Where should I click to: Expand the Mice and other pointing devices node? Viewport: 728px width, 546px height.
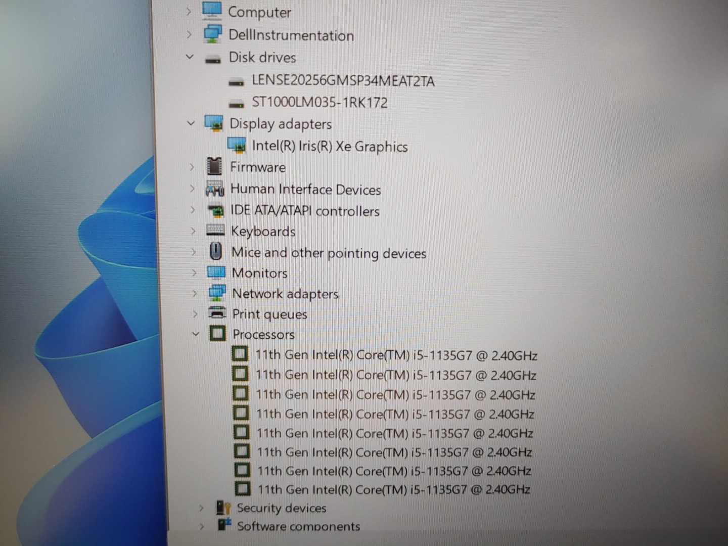(x=194, y=251)
